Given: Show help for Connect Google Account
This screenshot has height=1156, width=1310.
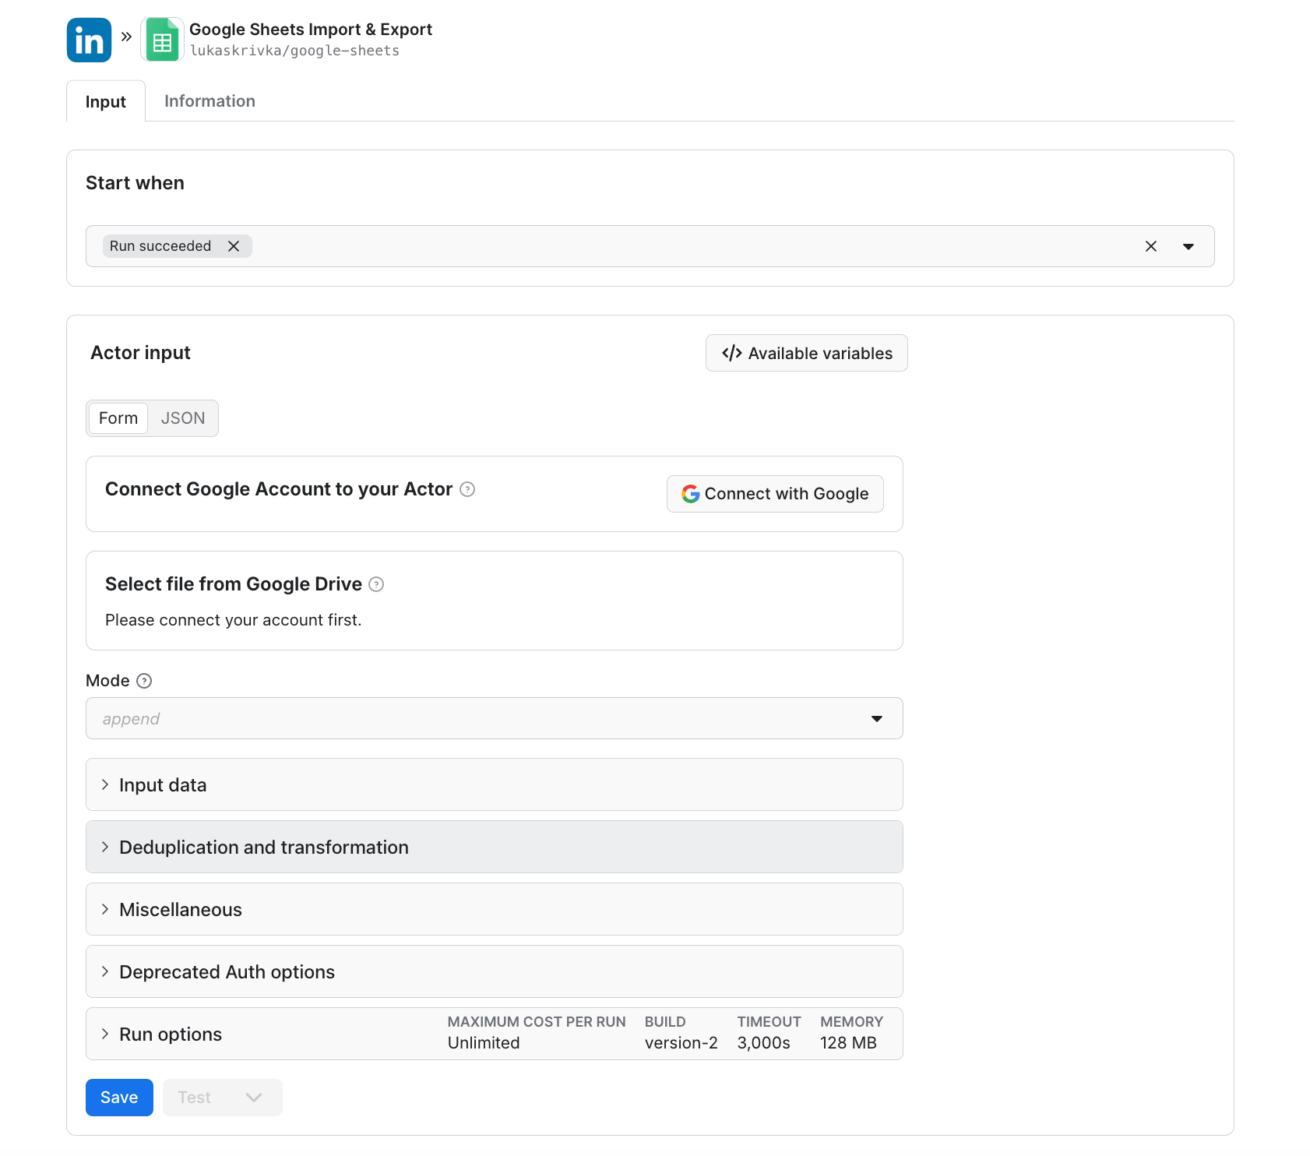Looking at the screenshot, I should click(x=467, y=489).
